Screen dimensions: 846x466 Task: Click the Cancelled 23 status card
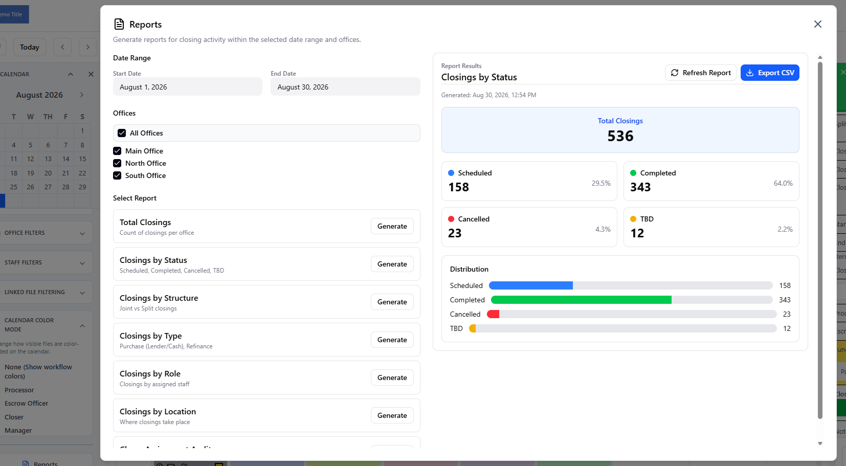click(529, 227)
